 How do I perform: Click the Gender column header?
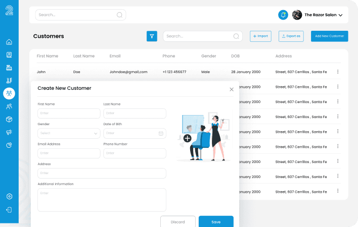coord(209,56)
